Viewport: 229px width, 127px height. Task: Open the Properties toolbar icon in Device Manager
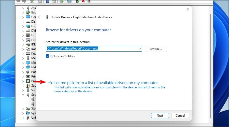(x=40, y=1)
